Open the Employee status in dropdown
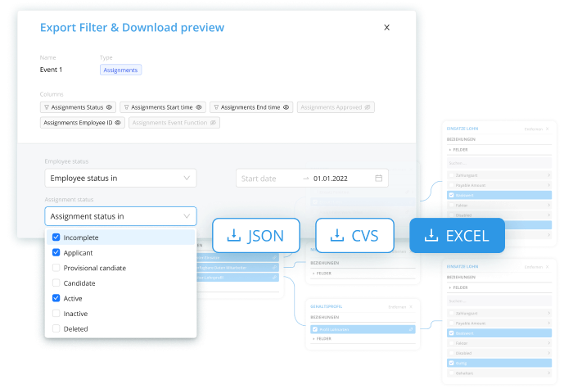Image resolution: width=573 pixels, height=389 pixels. (120, 178)
